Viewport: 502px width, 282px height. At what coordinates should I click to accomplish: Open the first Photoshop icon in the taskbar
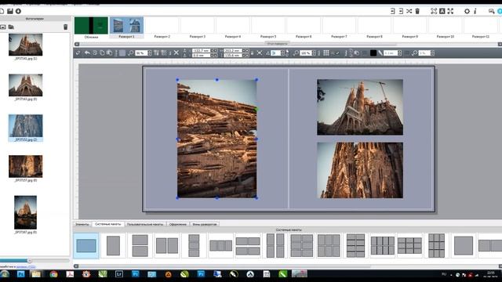21,274
